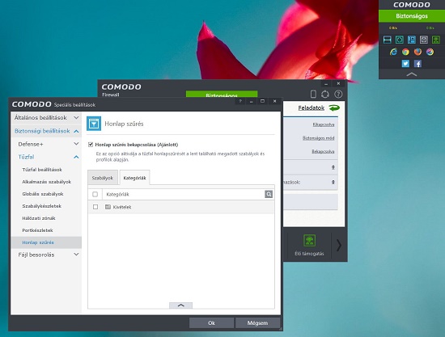Select the Kategóriák tab

(x=134, y=178)
